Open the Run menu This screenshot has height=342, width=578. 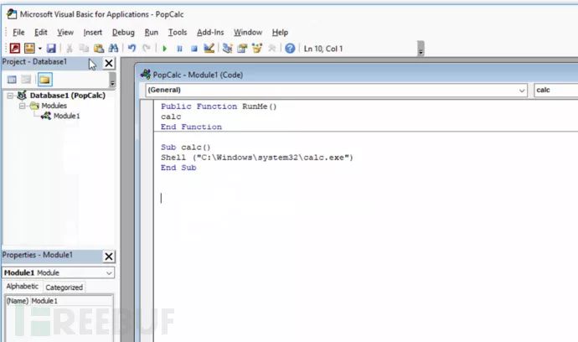click(151, 33)
